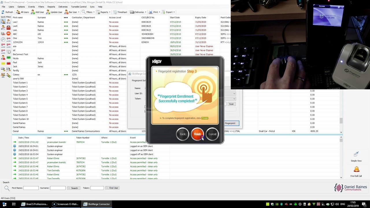
Task: Open the Sync menu
Action: click(92, 7)
